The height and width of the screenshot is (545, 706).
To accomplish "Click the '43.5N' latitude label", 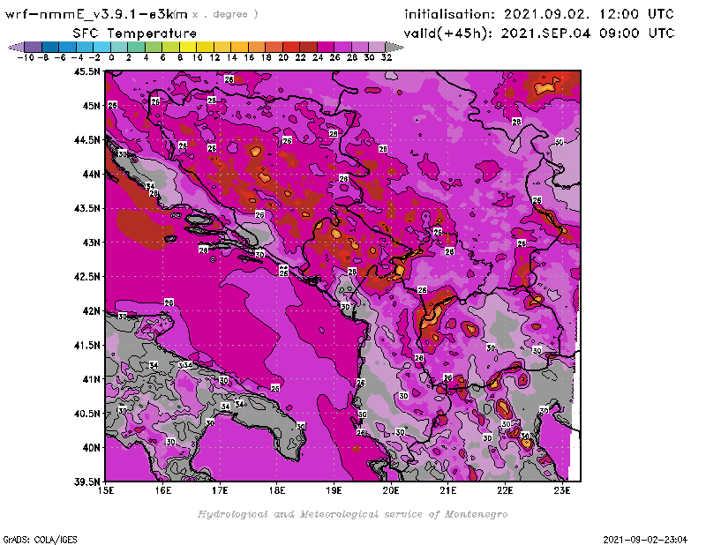I will [x=86, y=208].
